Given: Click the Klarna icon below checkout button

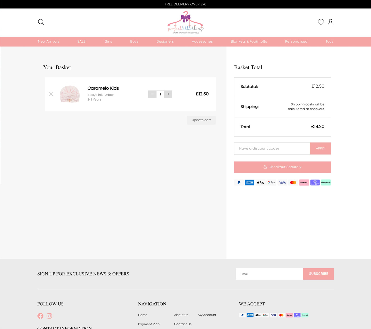Looking at the screenshot, I should click(304, 183).
